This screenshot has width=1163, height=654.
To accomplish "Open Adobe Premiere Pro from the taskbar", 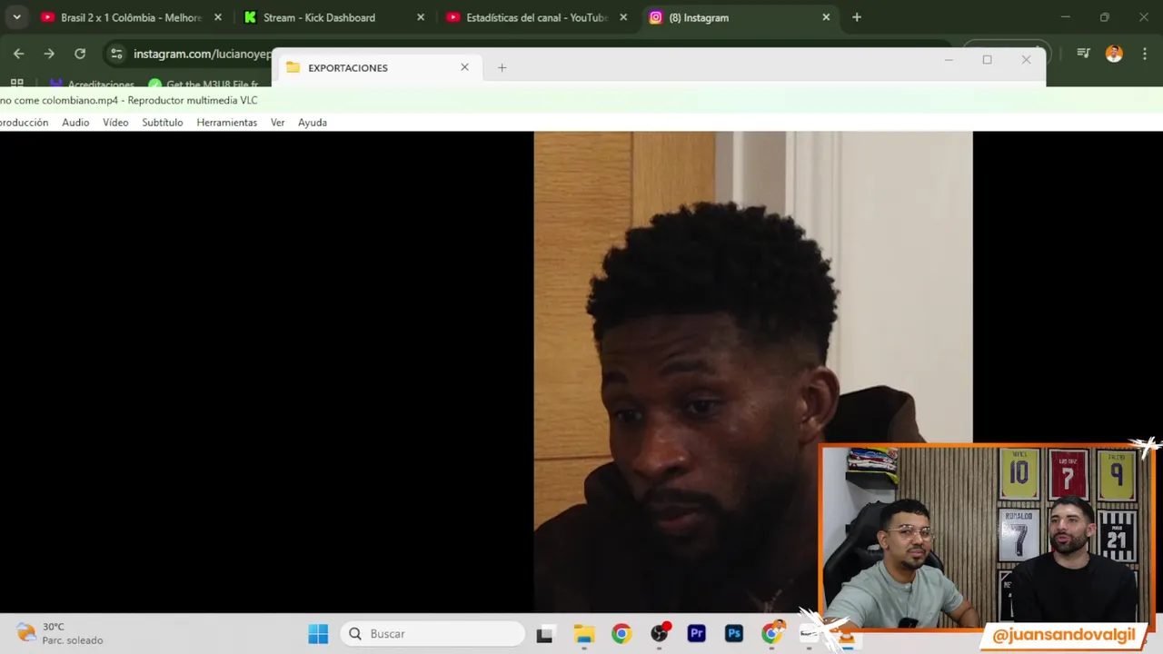I will [697, 634].
